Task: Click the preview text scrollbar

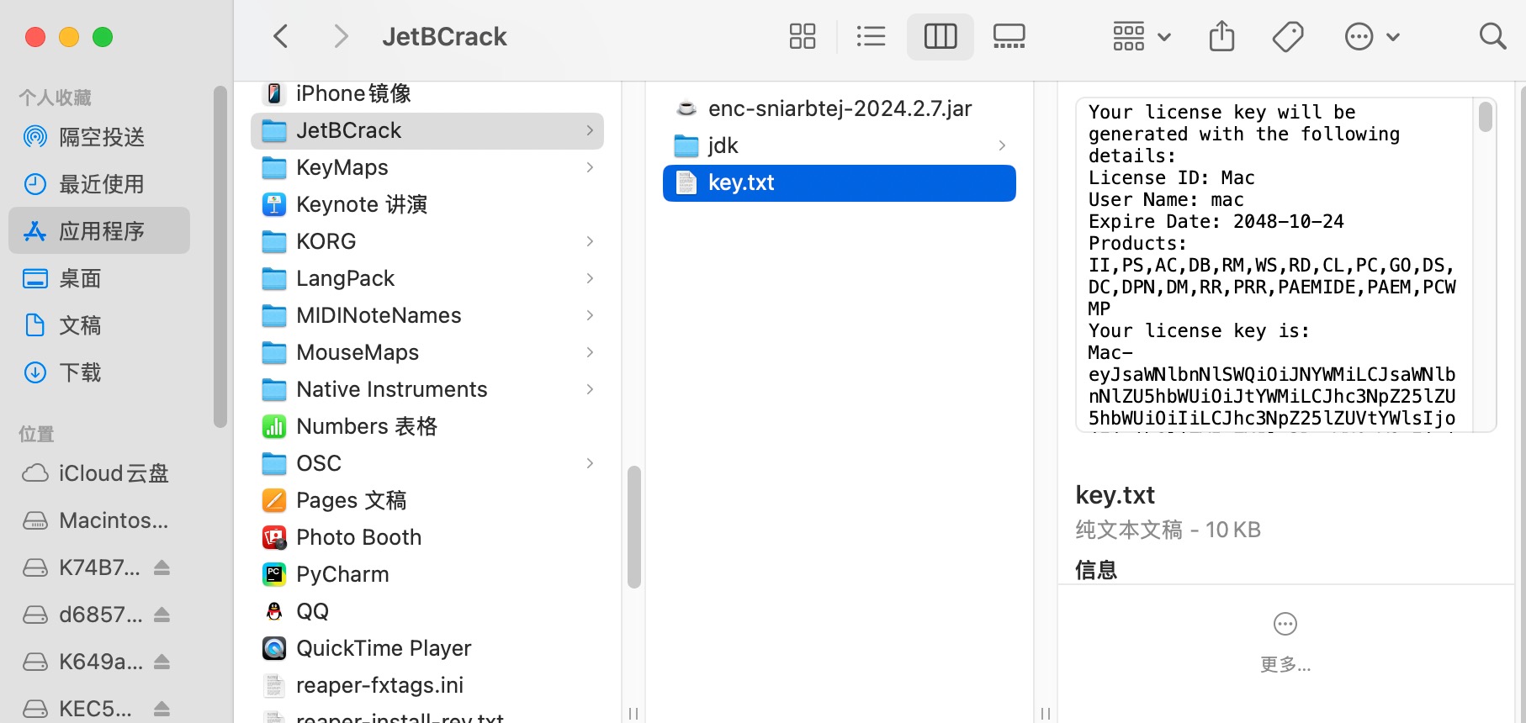Action: tap(1485, 118)
